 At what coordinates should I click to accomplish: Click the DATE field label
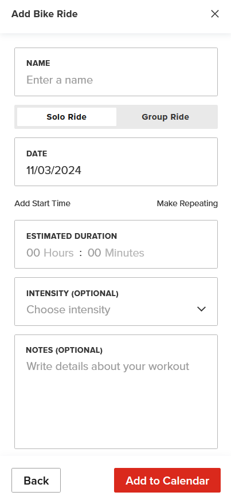(37, 153)
